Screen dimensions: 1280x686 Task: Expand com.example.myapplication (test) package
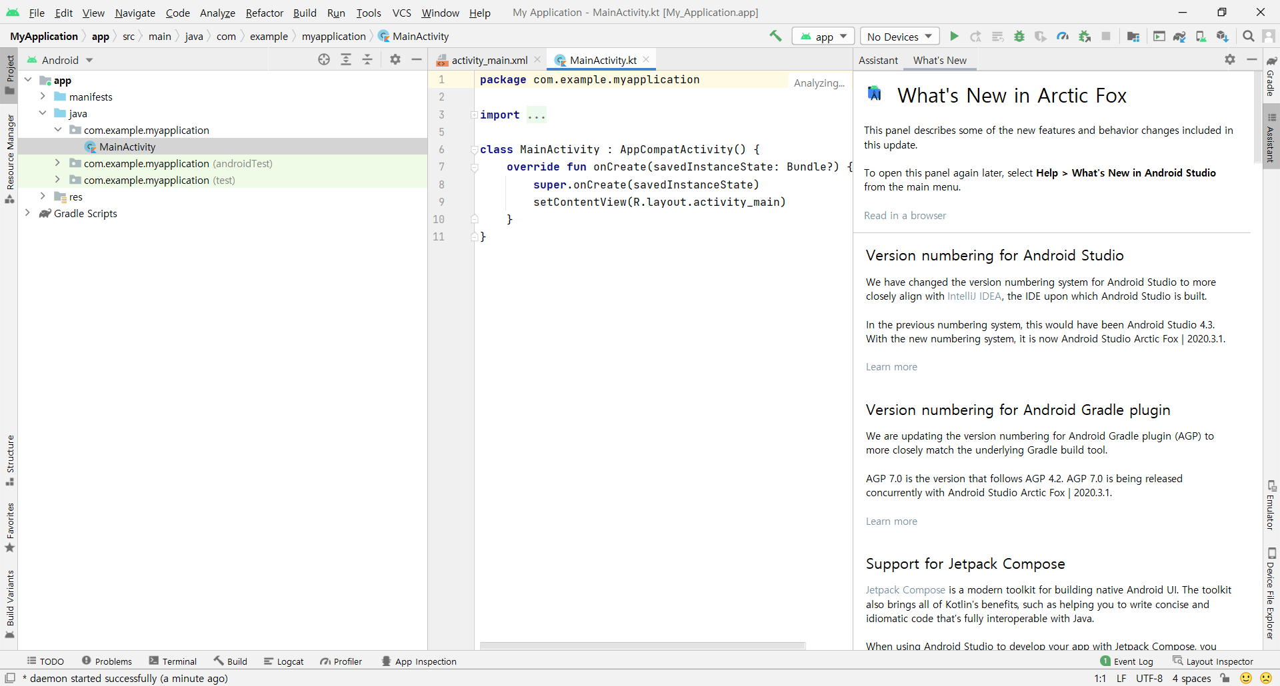click(x=57, y=180)
